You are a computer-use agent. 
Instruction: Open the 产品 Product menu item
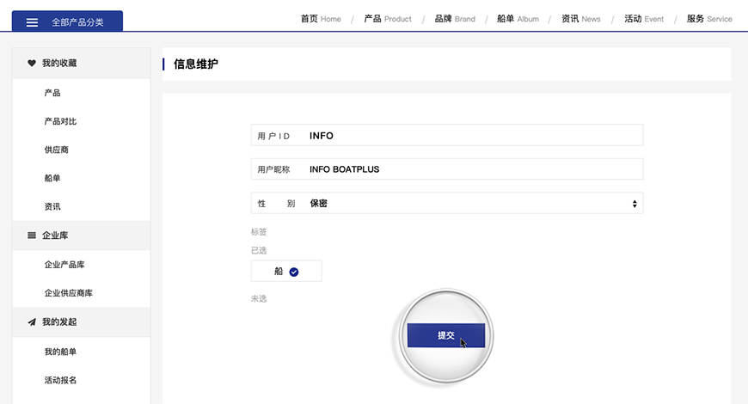[388, 19]
